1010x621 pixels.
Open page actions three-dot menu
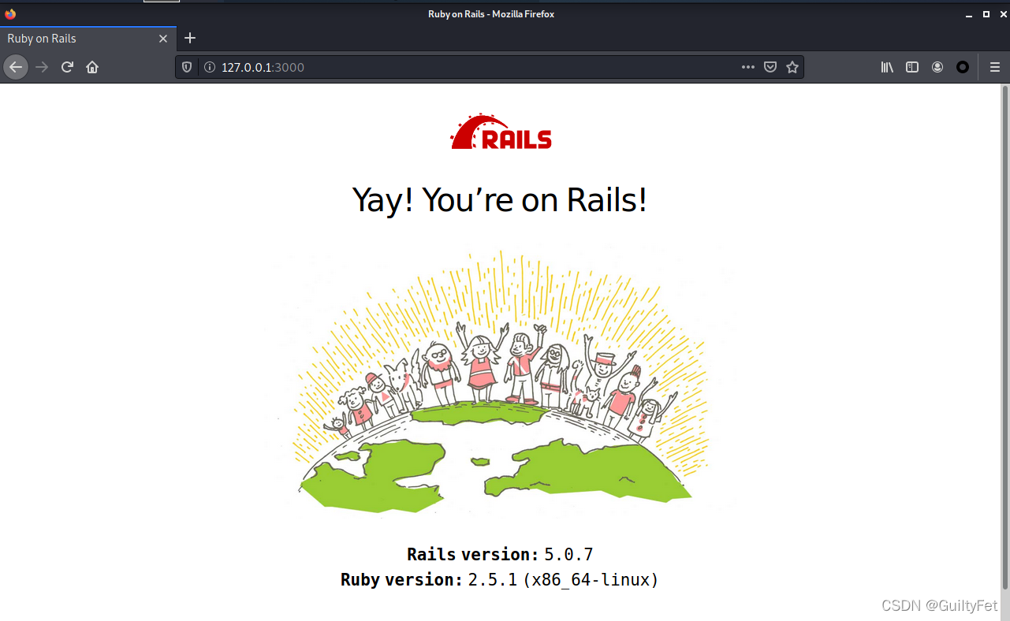point(748,67)
